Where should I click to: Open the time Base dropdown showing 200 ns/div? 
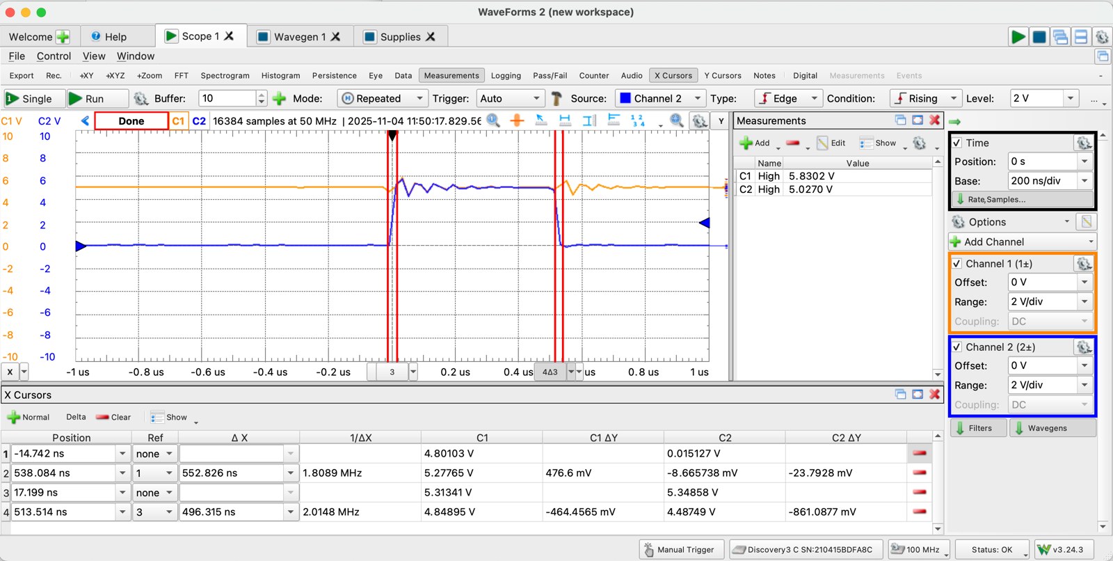tap(1050, 181)
